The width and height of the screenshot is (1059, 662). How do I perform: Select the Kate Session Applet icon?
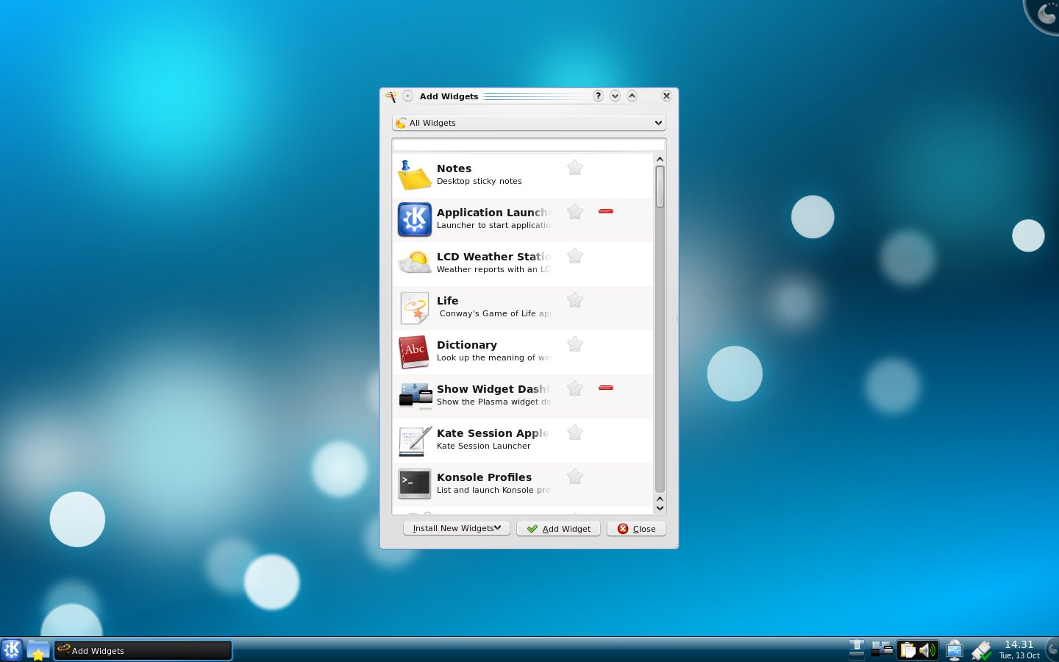[414, 440]
